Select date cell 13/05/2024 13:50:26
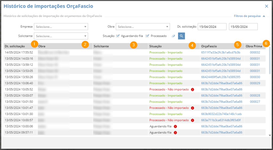Image resolution: width=273 pixels, height=150 pixels. (19, 77)
